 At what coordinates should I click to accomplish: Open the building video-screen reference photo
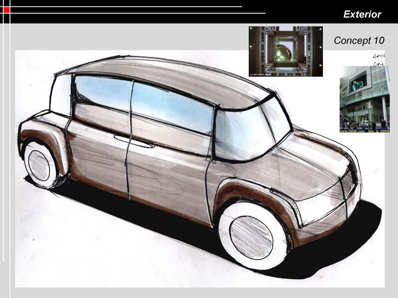coord(365,99)
